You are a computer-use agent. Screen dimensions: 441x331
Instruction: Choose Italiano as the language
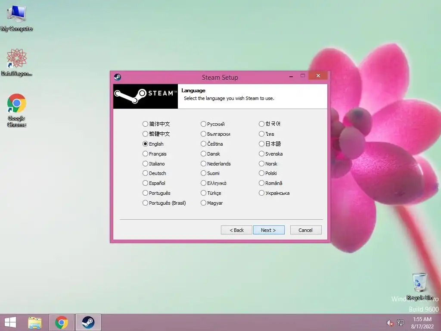click(x=154, y=163)
